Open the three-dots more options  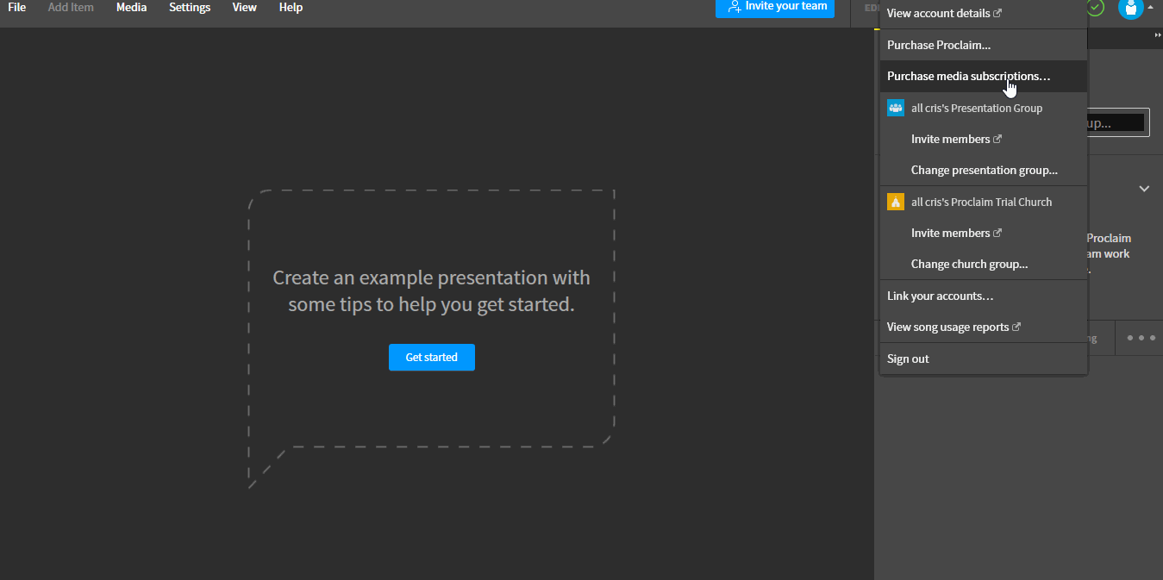pos(1141,338)
